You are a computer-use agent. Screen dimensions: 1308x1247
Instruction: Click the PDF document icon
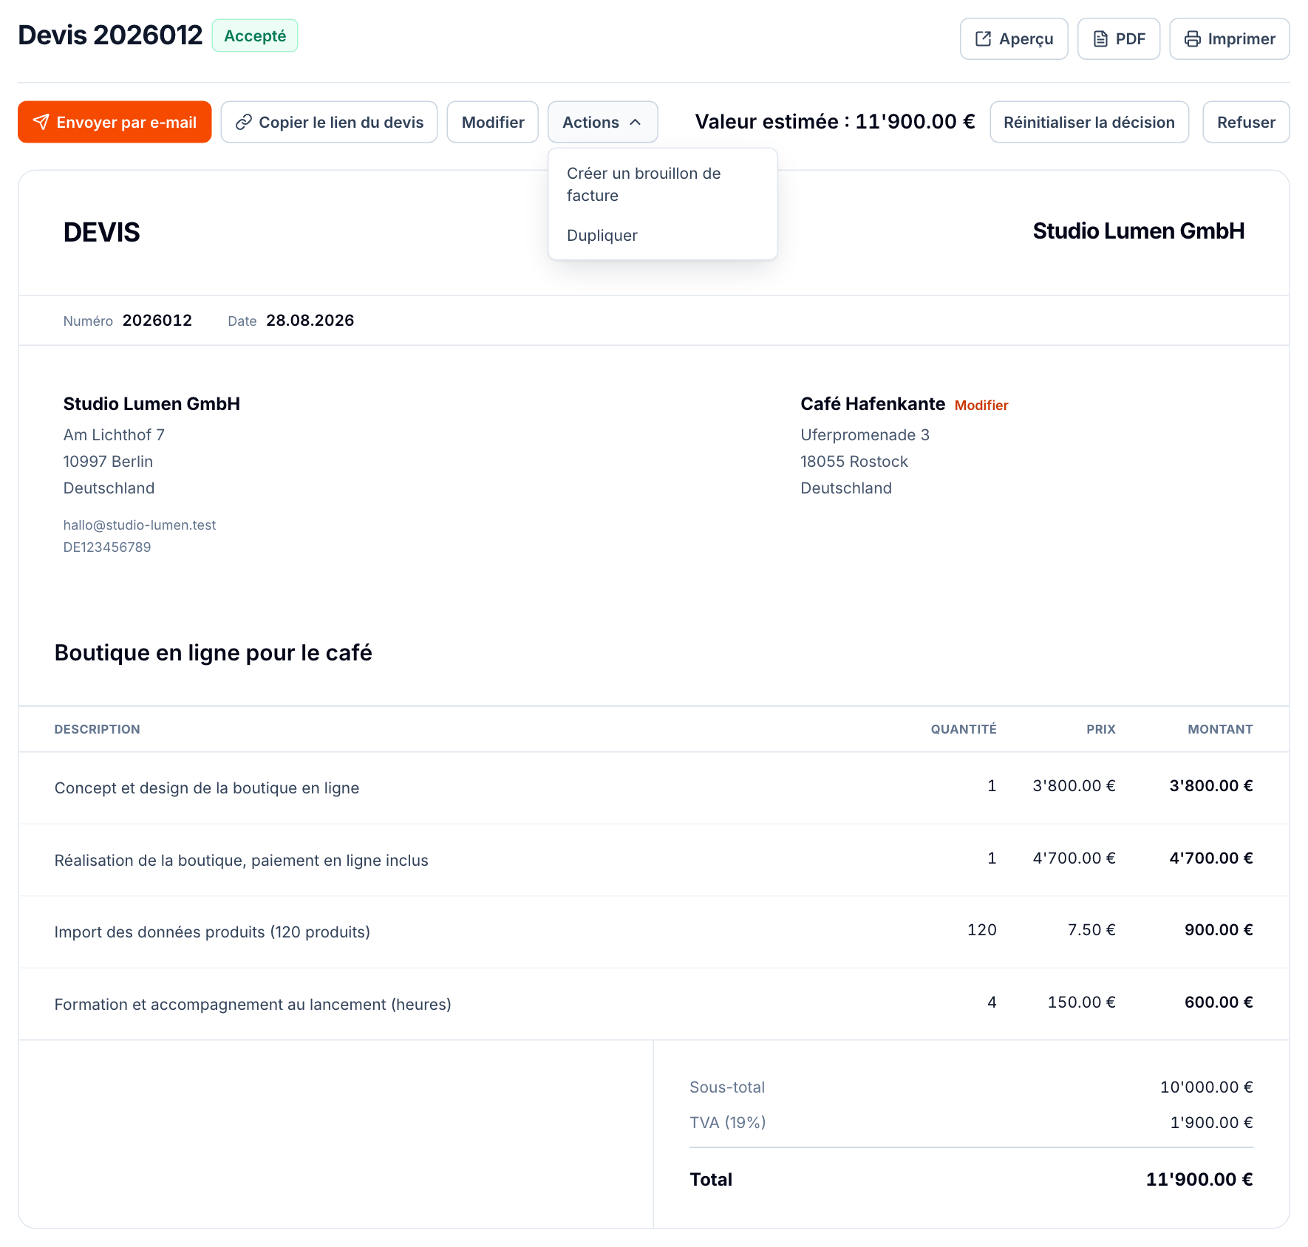pos(1100,38)
